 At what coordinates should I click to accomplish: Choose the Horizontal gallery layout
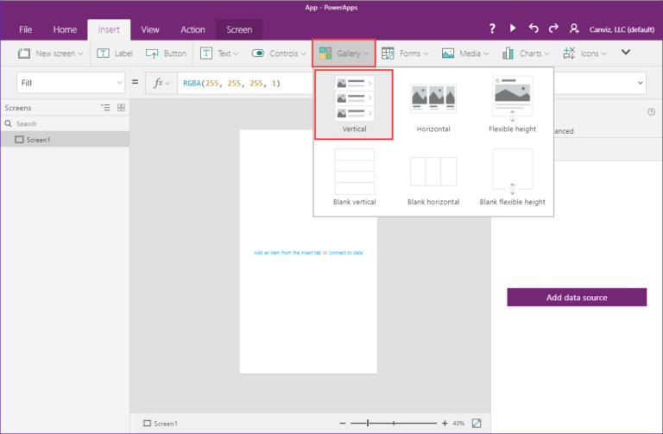coord(433,105)
